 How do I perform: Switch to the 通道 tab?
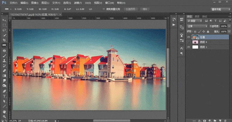pyautogui.click(x=197, y=16)
